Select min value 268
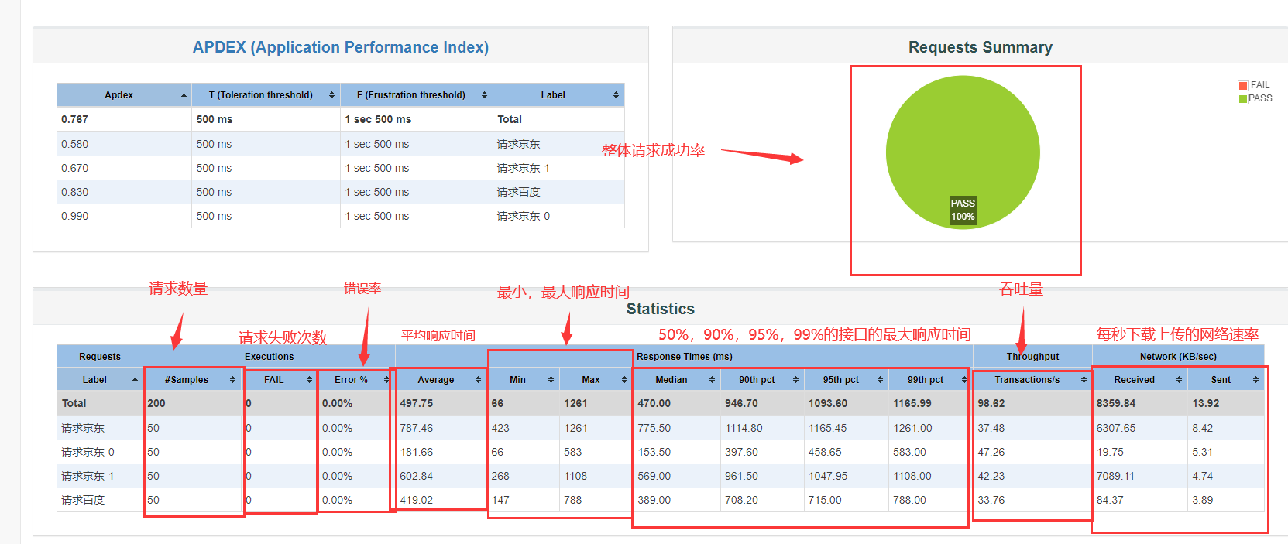This screenshot has height=544, width=1288. (500, 476)
